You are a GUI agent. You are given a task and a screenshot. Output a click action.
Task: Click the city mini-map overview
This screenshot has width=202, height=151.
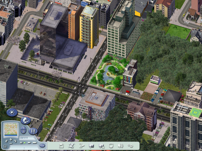point(11,129)
